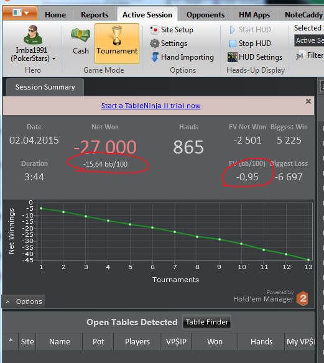Click Stop HUD button
This screenshot has height=363, width=324.
point(249,44)
